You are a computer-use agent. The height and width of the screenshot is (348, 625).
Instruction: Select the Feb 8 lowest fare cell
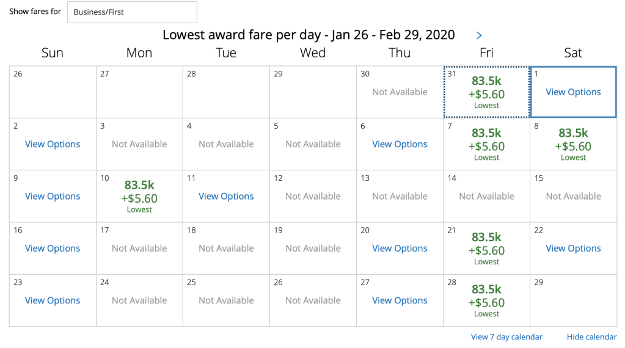tap(573, 144)
